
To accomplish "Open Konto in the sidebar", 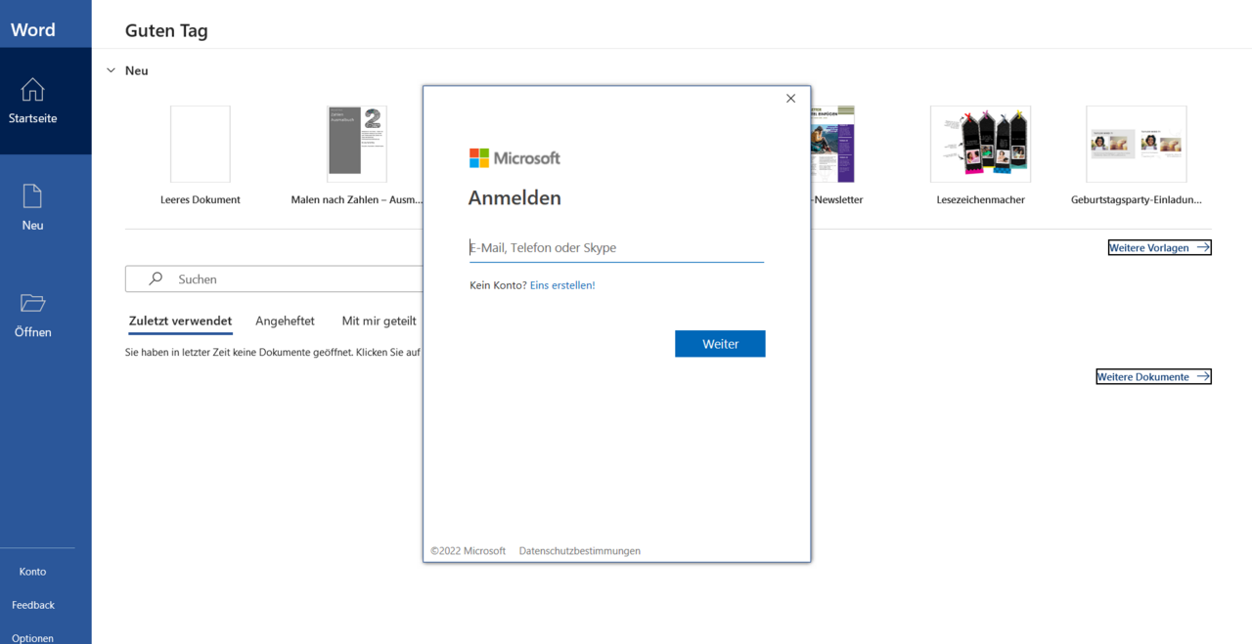I will (32, 572).
